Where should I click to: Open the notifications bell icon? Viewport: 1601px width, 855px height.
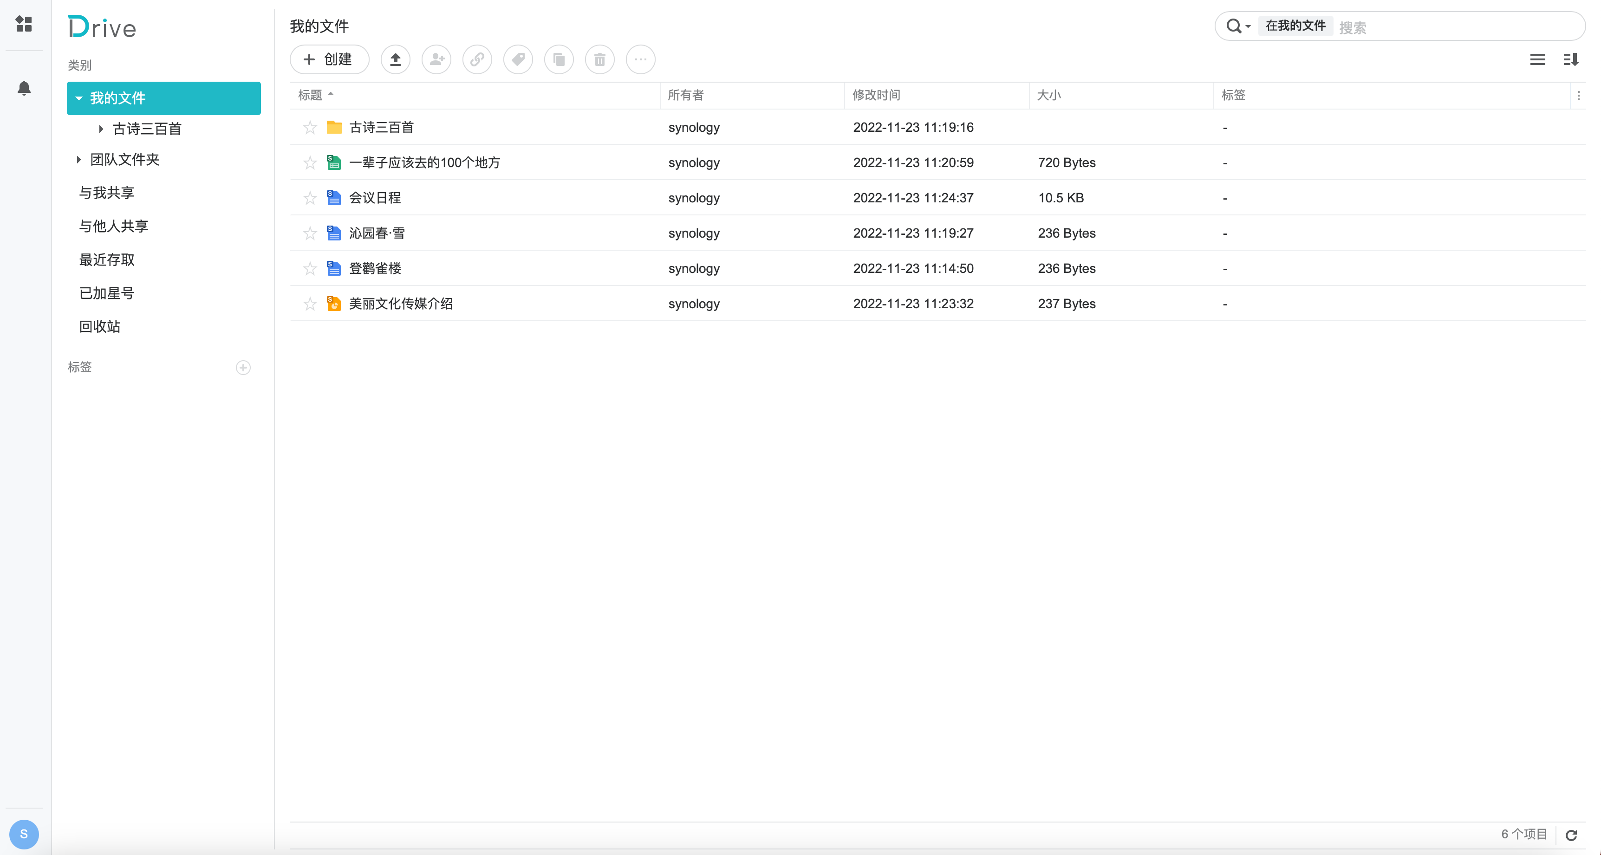point(24,88)
